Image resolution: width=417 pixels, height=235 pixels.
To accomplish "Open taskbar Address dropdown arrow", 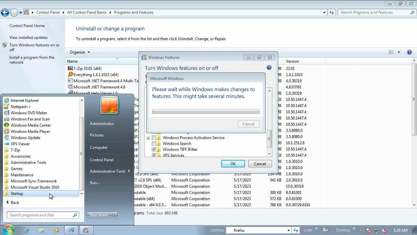I will point(289,230).
